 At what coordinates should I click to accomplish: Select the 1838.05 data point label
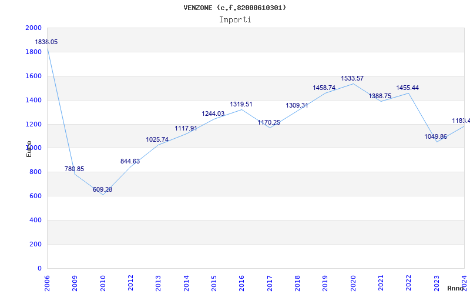click(x=46, y=42)
